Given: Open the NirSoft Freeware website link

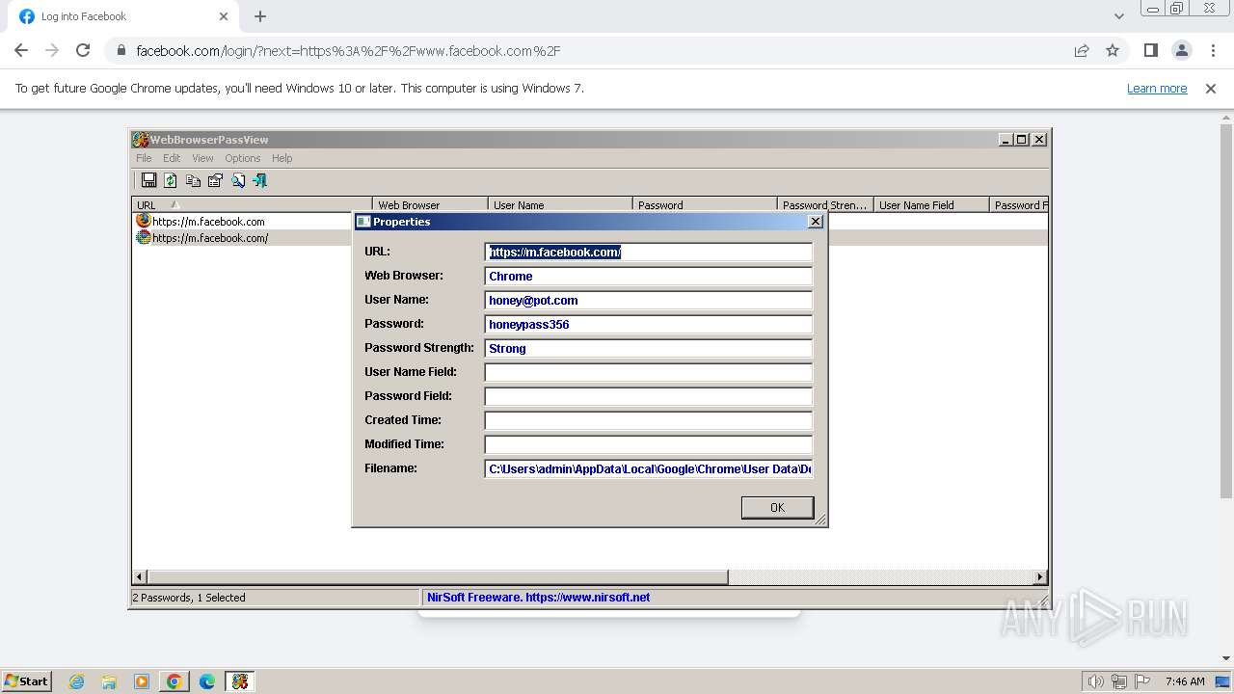Looking at the screenshot, I should click(538, 598).
